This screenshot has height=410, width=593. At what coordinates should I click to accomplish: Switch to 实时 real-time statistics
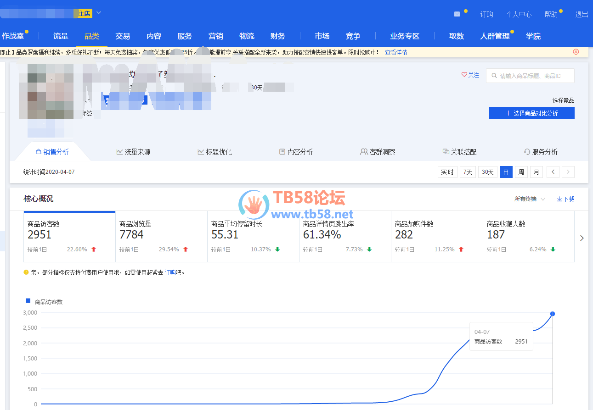[x=447, y=172]
